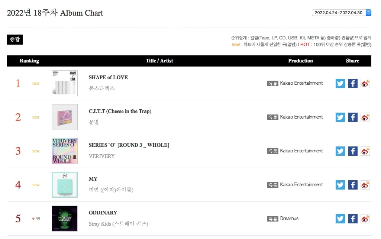
Task: Open SHAPE of LOVE album title link
Action: (x=108, y=77)
